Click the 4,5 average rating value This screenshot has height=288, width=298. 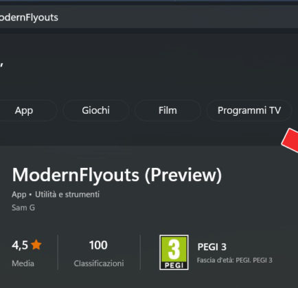(20, 245)
